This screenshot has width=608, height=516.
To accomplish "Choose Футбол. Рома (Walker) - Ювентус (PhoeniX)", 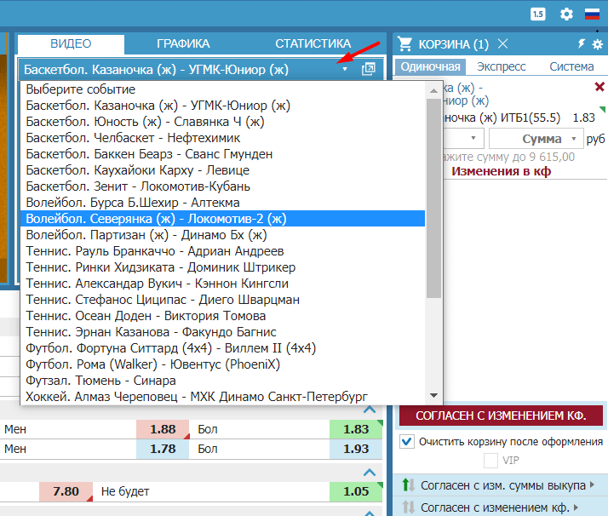I will pyautogui.click(x=222, y=364).
